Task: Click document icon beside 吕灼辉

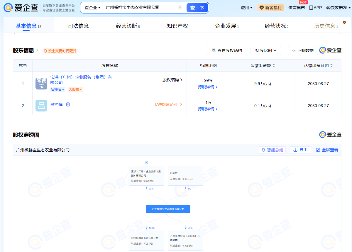Action: (x=68, y=104)
